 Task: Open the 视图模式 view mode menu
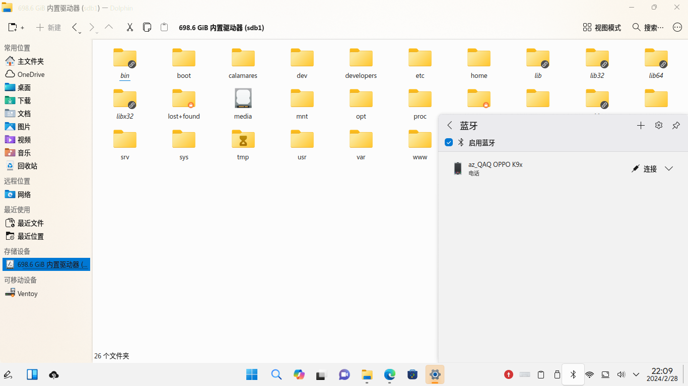pyautogui.click(x=602, y=28)
